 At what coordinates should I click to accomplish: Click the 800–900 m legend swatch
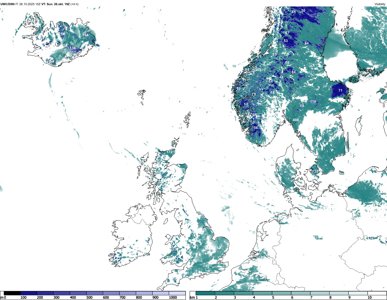point(144,293)
